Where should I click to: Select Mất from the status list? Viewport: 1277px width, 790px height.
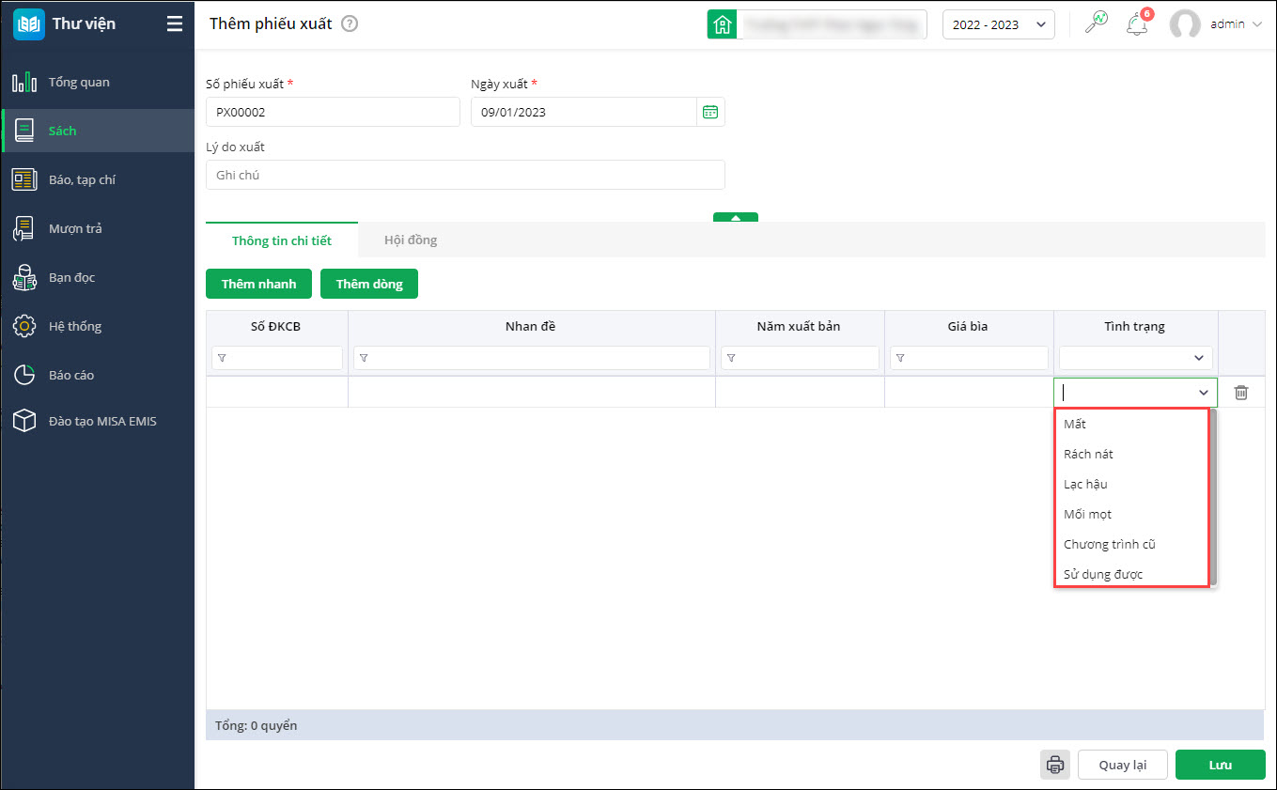point(1131,424)
